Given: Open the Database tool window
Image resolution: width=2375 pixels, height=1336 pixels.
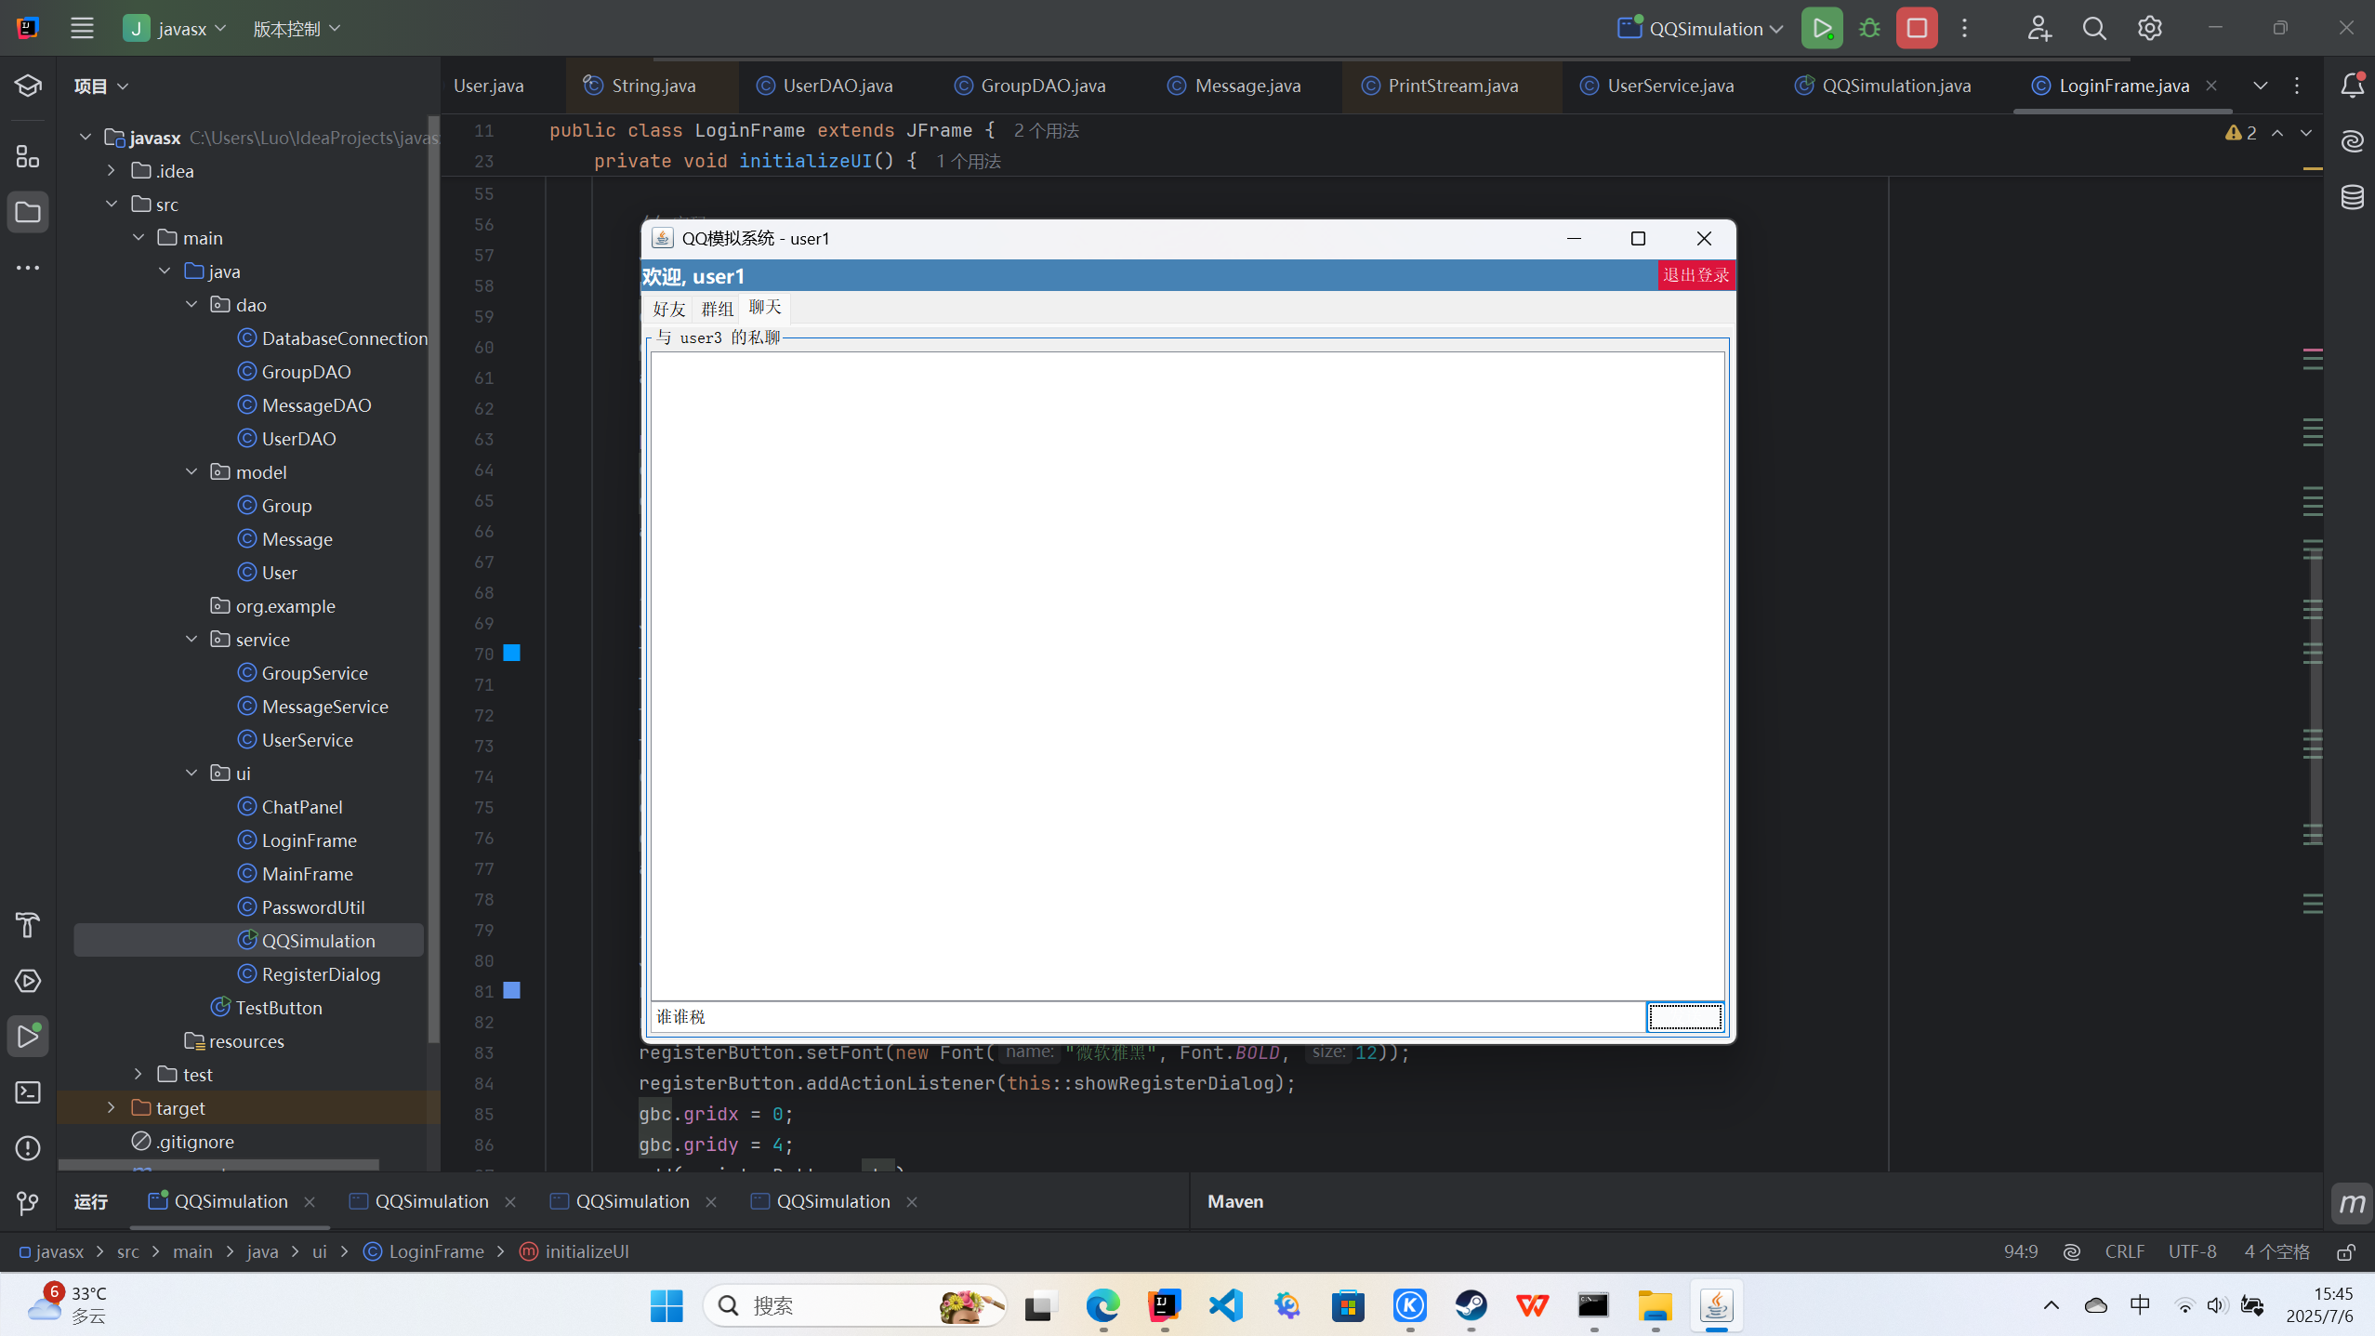Looking at the screenshot, I should click(2352, 197).
